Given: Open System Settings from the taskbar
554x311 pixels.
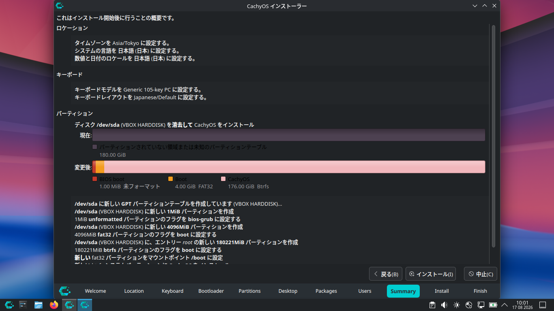Looking at the screenshot, I should tap(23, 305).
